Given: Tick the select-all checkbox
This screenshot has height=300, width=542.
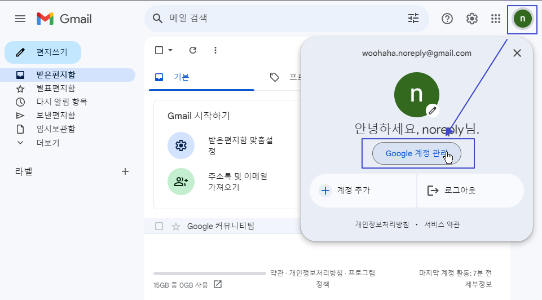Looking at the screenshot, I should click(159, 50).
